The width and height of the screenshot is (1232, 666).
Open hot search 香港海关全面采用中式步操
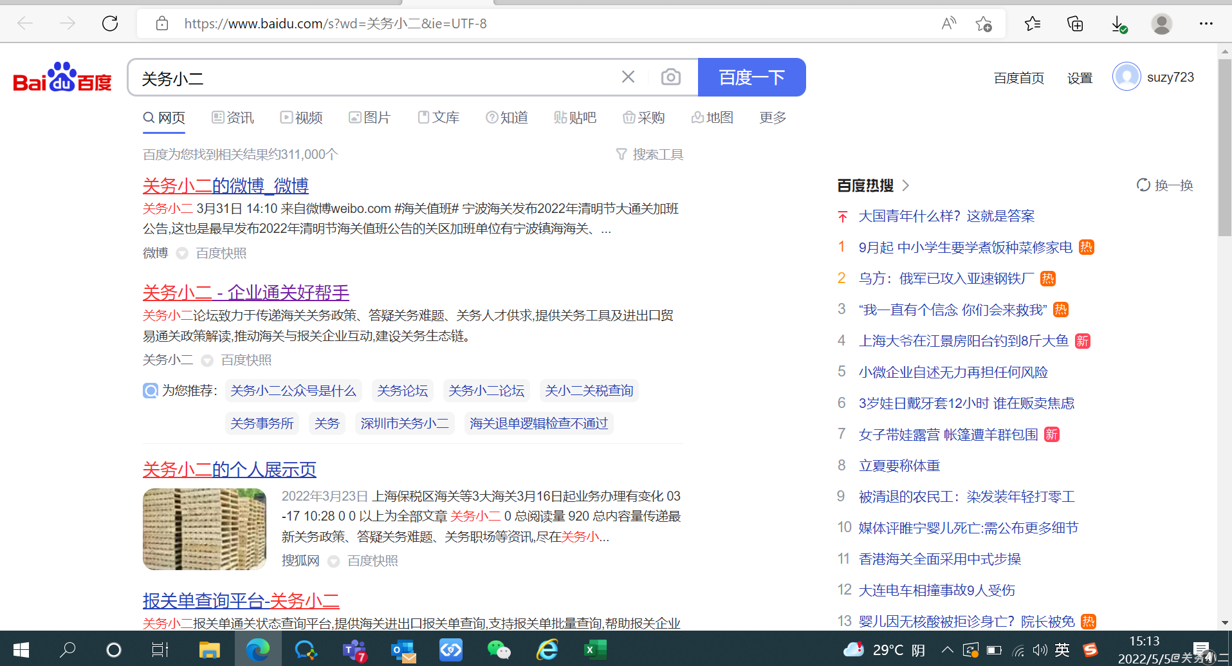pos(940,559)
